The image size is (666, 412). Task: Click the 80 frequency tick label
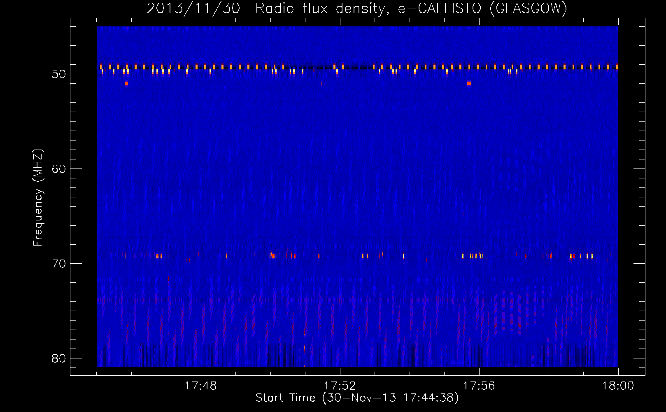pyautogui.click(x=59, y=358)
